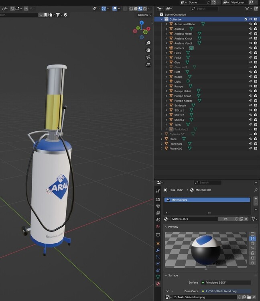Hide the Glas object in viewport

[x=251, y=62]
